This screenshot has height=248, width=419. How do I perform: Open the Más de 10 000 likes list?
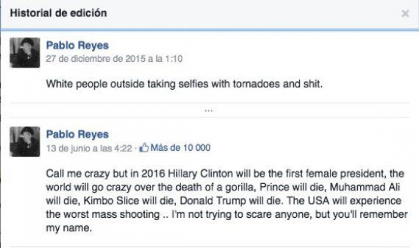tap(180, 148)
